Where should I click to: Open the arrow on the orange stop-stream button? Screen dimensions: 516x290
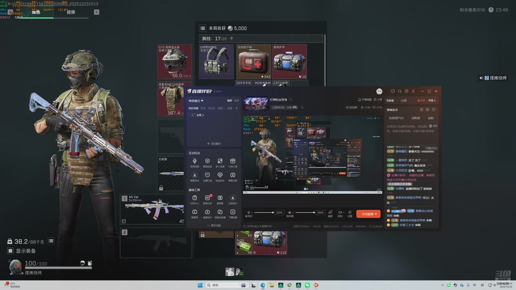tap(376, 214)
